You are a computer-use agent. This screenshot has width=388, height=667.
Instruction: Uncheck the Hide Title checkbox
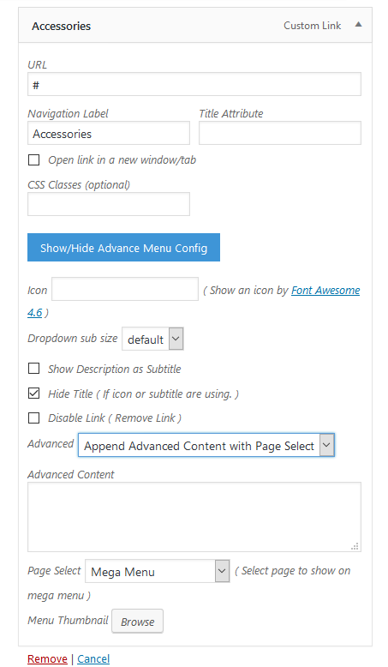33,393
